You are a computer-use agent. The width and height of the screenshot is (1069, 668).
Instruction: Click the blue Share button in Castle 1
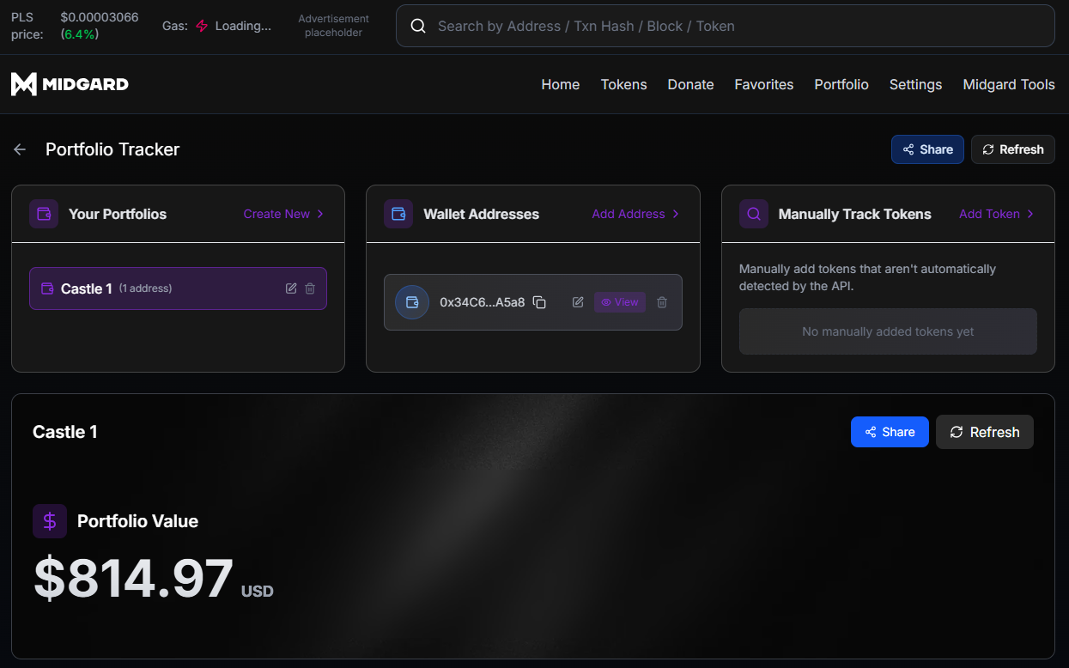[x=890, y=432]
